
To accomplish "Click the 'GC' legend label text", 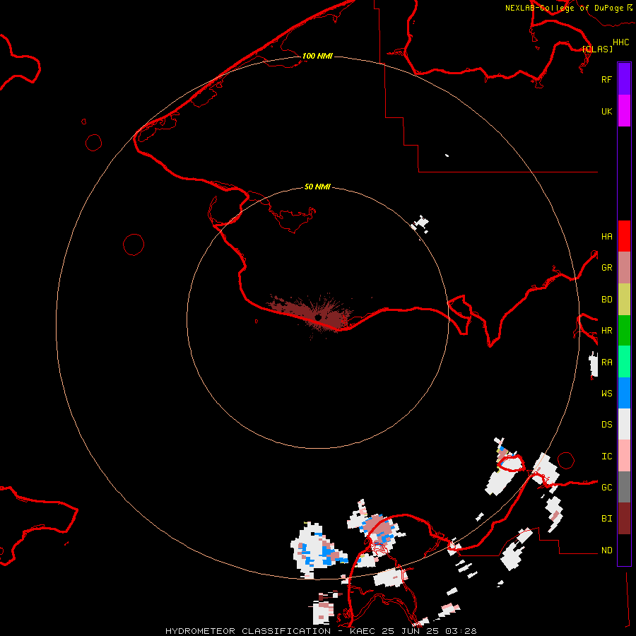I will click(x=606, y=487).
